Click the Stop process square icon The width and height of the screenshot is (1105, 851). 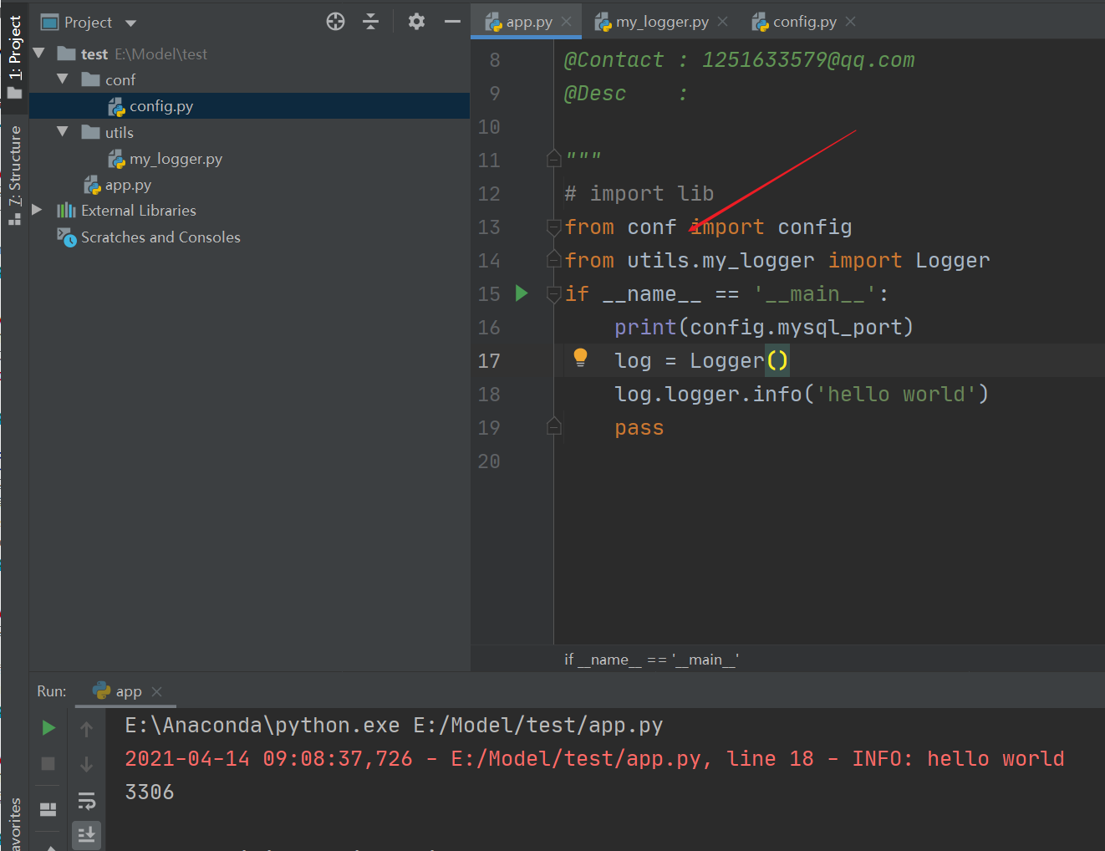click(x=48, y=763)
